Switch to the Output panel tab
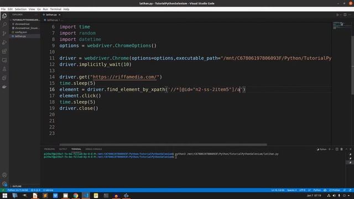 coord(63,149)
